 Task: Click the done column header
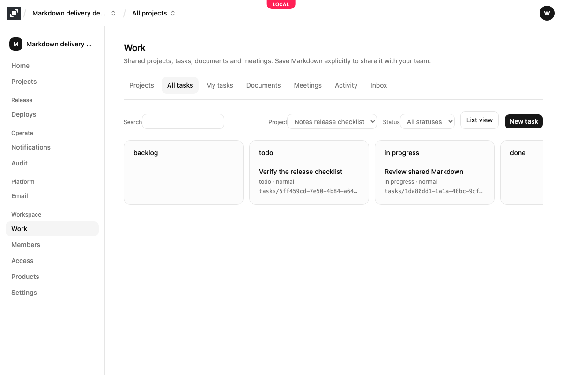(x=518, y=153)
